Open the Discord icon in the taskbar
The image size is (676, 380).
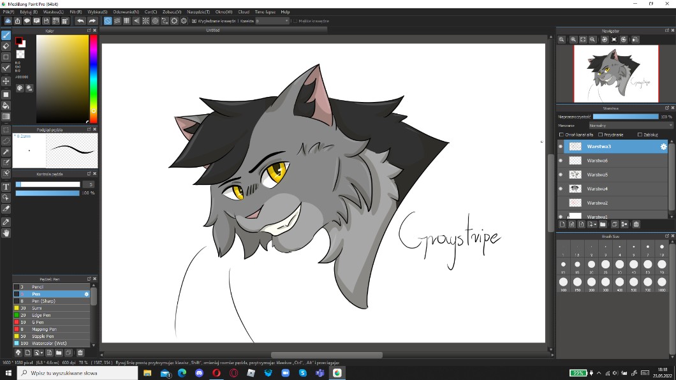tap(199, 373)
